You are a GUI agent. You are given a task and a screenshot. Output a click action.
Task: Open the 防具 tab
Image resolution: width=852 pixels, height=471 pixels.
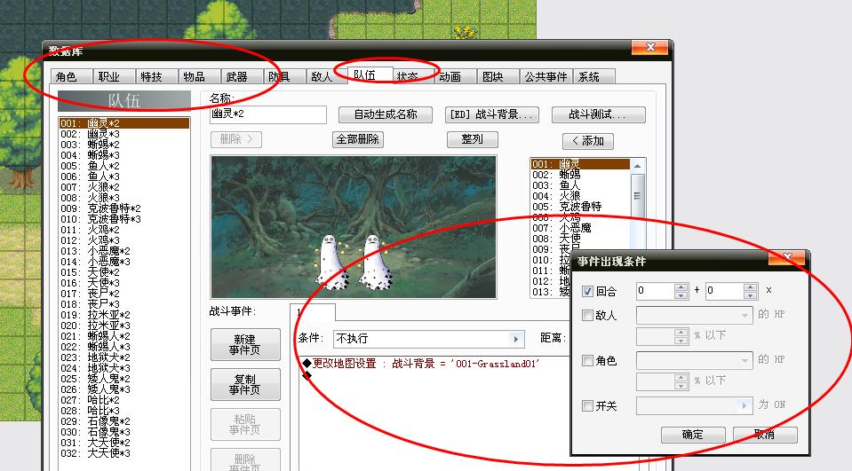[284, 76]
